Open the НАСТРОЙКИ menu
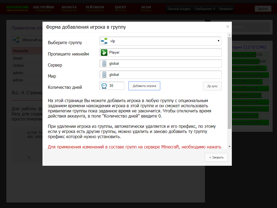The image size is (277, 208). click(x=43, y=8)
